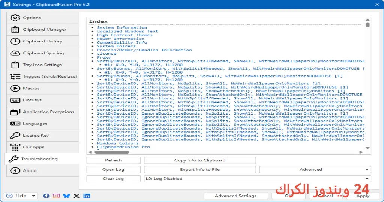Image resolution: width=384 pixels, height=202 pixels.
Task: Click the HotKeys keyboard icon
Action: (15, 100)
